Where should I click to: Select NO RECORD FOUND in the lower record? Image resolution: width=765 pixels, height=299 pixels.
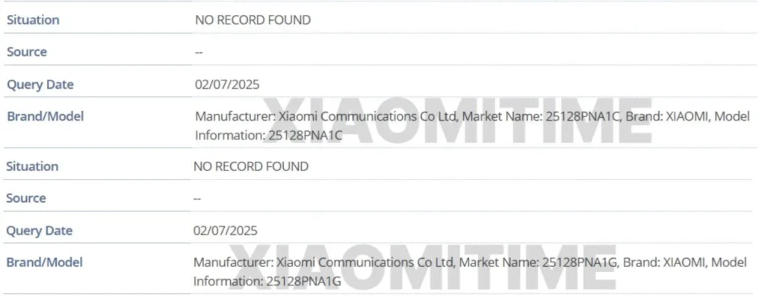point(251,166)
